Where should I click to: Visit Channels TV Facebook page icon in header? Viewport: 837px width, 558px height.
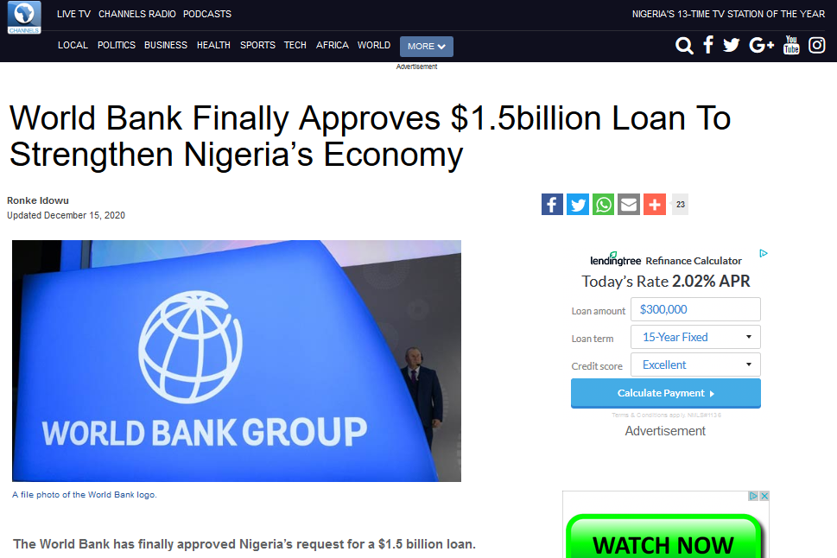point(708,45)
